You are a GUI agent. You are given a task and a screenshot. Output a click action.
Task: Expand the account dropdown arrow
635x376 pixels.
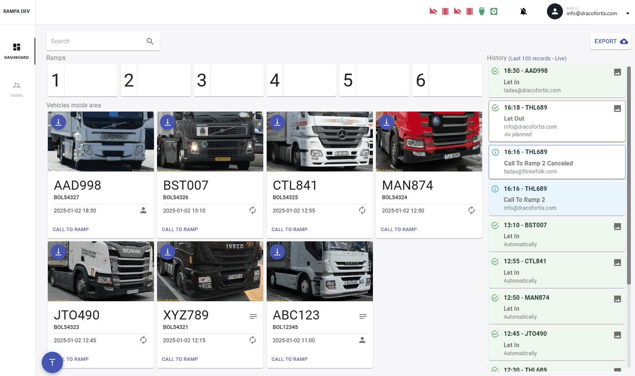(x=628, y=13)
